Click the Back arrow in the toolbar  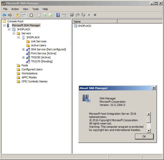click(x=4, y=15)
